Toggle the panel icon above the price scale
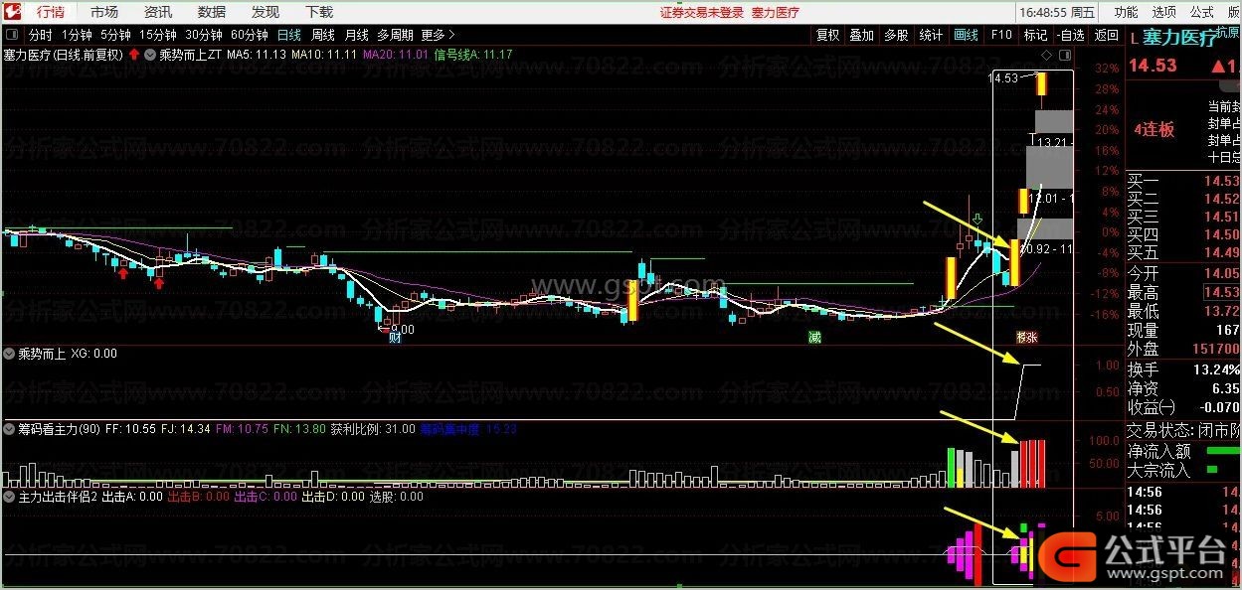The height and width of the screenshot is (590, 1242). tap(1067, 55)
